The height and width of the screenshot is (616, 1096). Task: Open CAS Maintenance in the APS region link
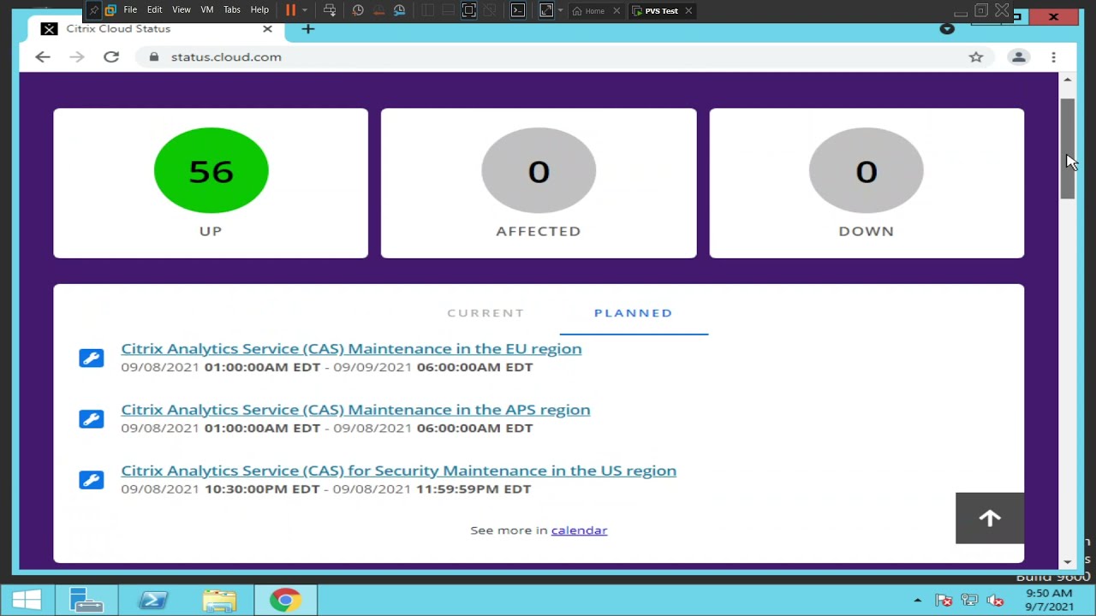click(x=355, y=409)
